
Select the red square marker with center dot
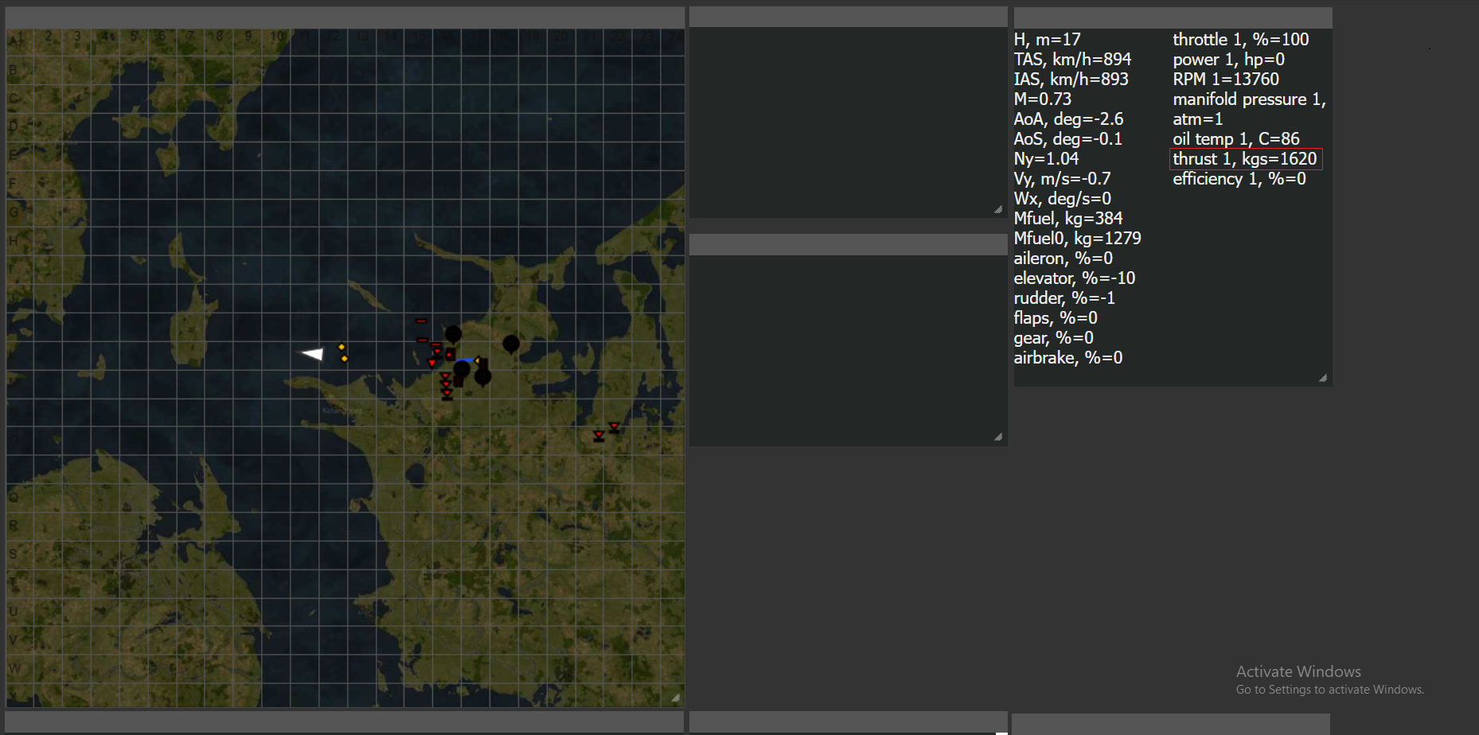point(450,354)
